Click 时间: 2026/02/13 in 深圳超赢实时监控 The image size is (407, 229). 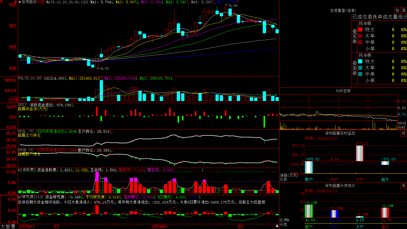[321, 138]
